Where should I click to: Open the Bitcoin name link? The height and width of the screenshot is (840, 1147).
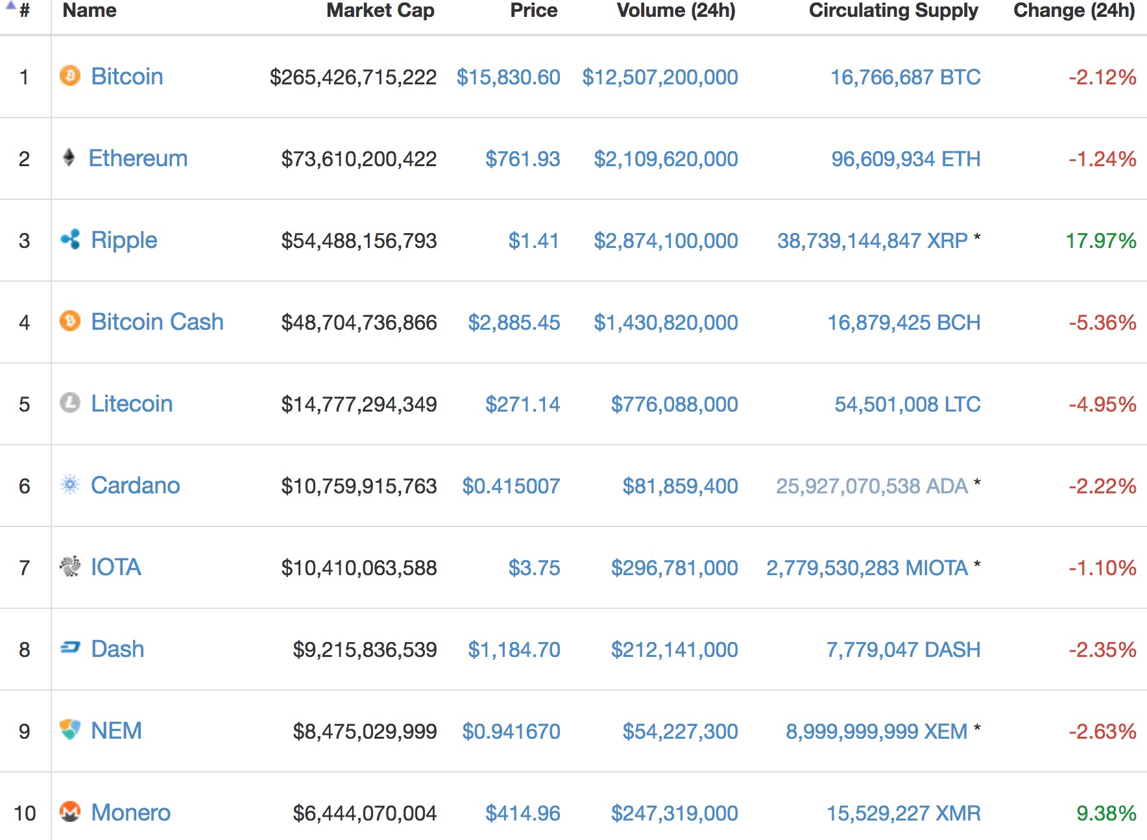(x=127, y=77)
